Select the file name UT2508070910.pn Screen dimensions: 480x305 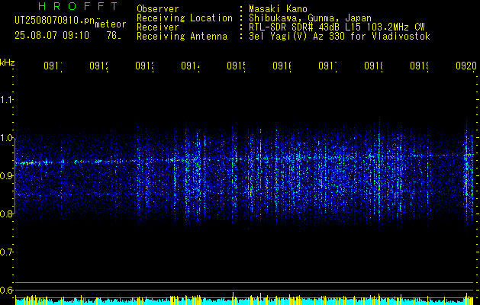pos(56,21)
